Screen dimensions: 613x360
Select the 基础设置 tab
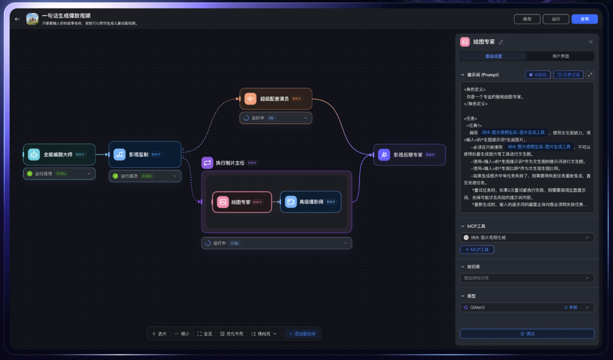pyautogui.click(x=494, y=56)
